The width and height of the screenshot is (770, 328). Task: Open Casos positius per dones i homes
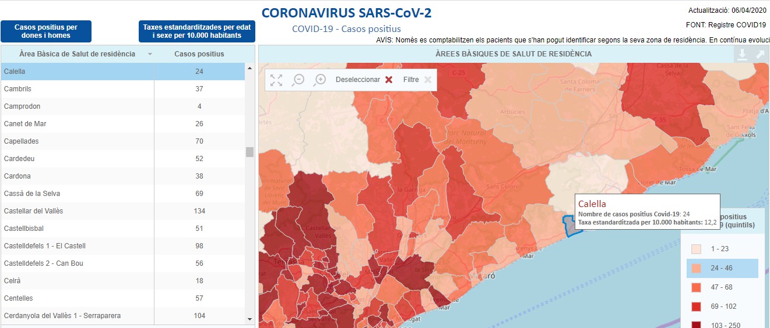tap(46, 31)
